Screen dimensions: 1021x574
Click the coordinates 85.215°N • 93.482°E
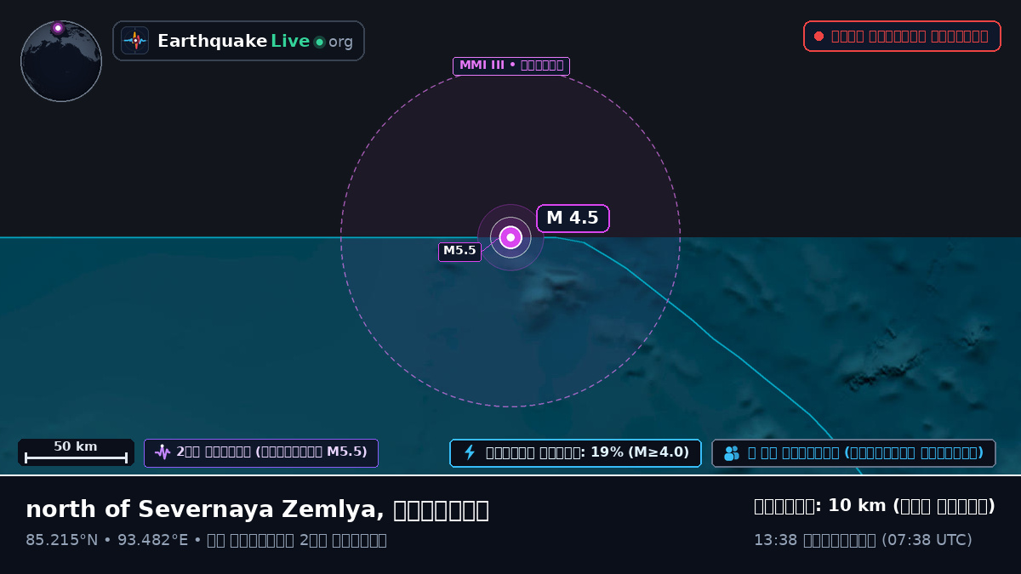click(106, 540)
